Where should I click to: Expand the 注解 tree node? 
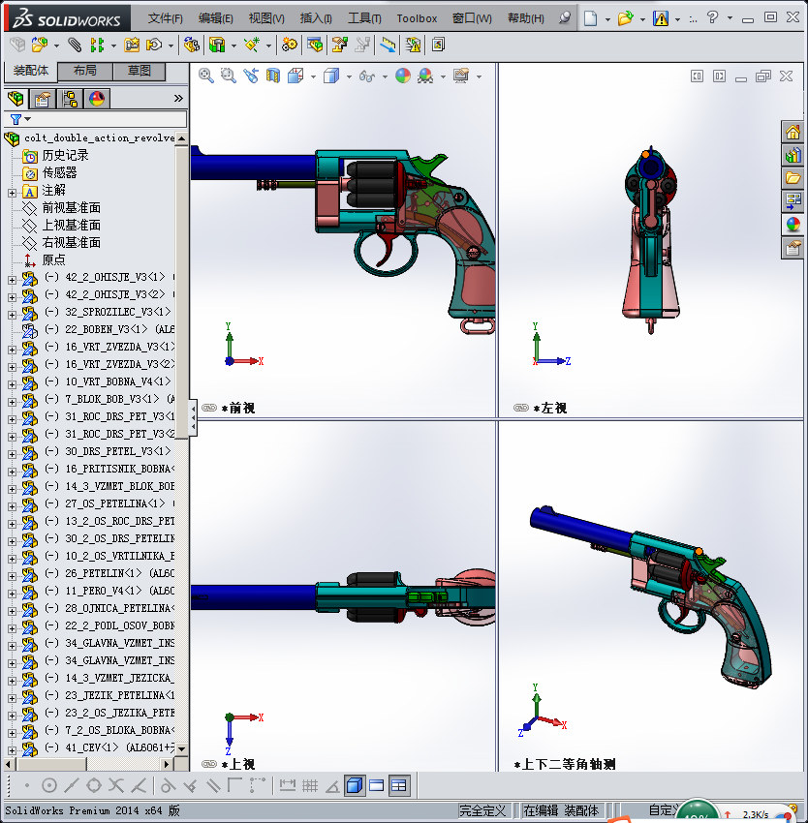[12, 193]
